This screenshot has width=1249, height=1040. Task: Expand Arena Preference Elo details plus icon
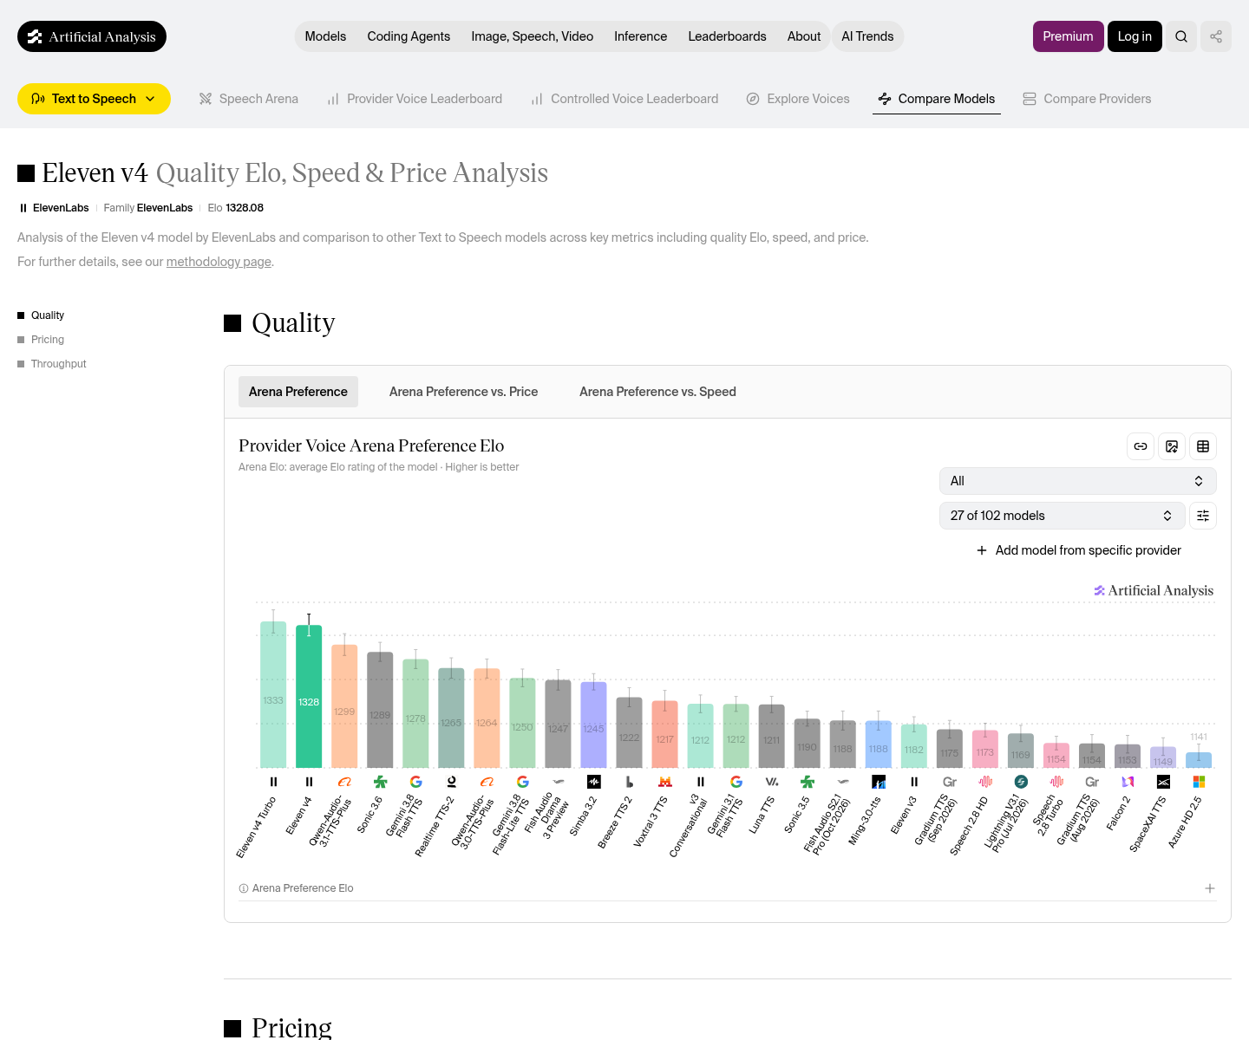(x=1210, y=888)
